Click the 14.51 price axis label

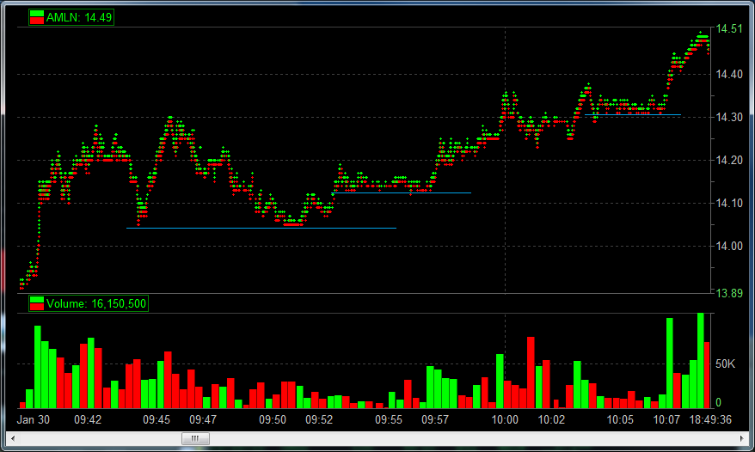point(729,29)
